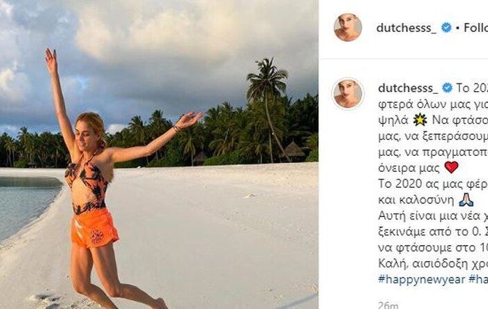Click the praying hands emoji in the caption

(466, 200)
